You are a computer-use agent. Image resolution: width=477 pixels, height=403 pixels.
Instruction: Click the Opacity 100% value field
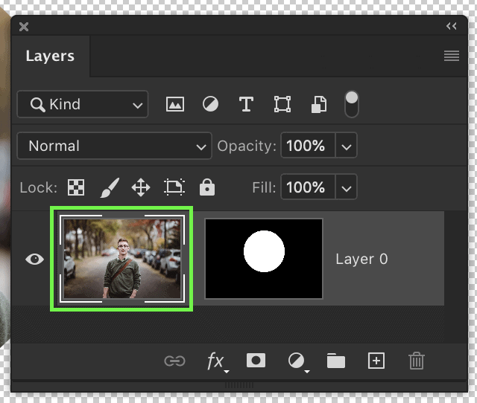(308, 145)
